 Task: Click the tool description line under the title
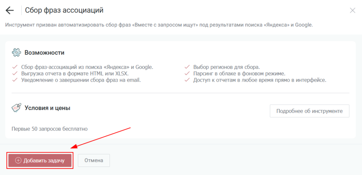point(159,25)
